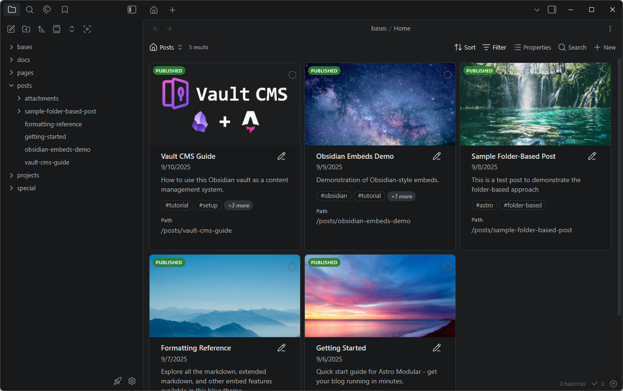Image resolution: width=623 pixels, height=391 pixels.
Task: Open Settings via the gear icon
Action: pyautogui.click(x=132, y=381)
